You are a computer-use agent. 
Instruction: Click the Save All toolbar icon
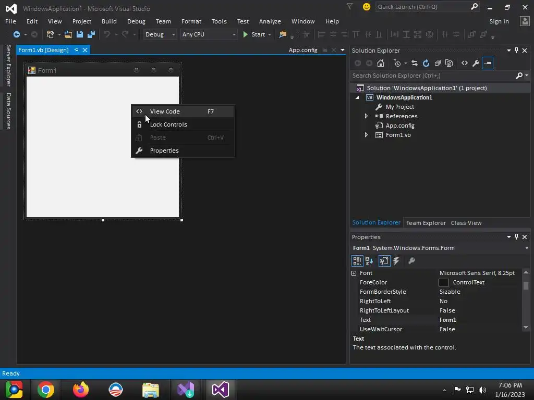[91, 34]
